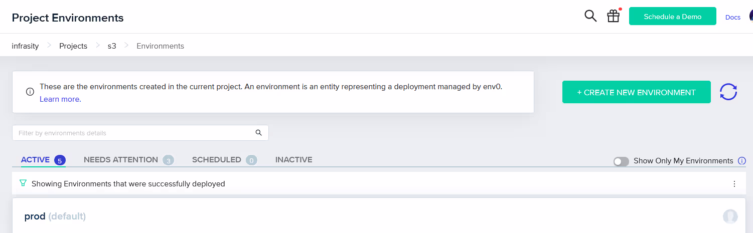Viewport: 753px width, 233px height.
Task: Open the Docs link
Action: pyautogui.click(x=733, y=17)
